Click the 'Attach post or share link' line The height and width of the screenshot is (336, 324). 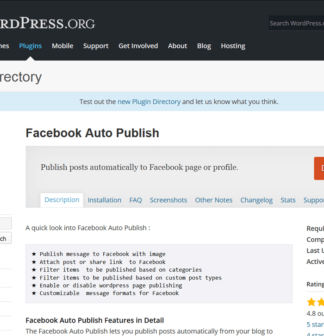pyautogui.click(x=99, y=262)
